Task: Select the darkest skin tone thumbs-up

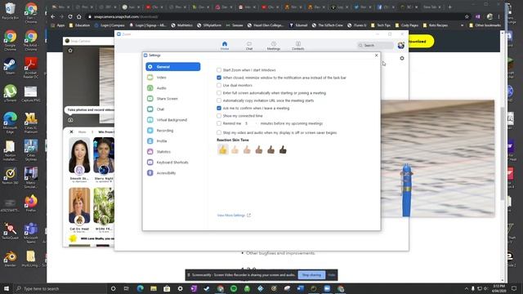Action: [x=283, y=150]
